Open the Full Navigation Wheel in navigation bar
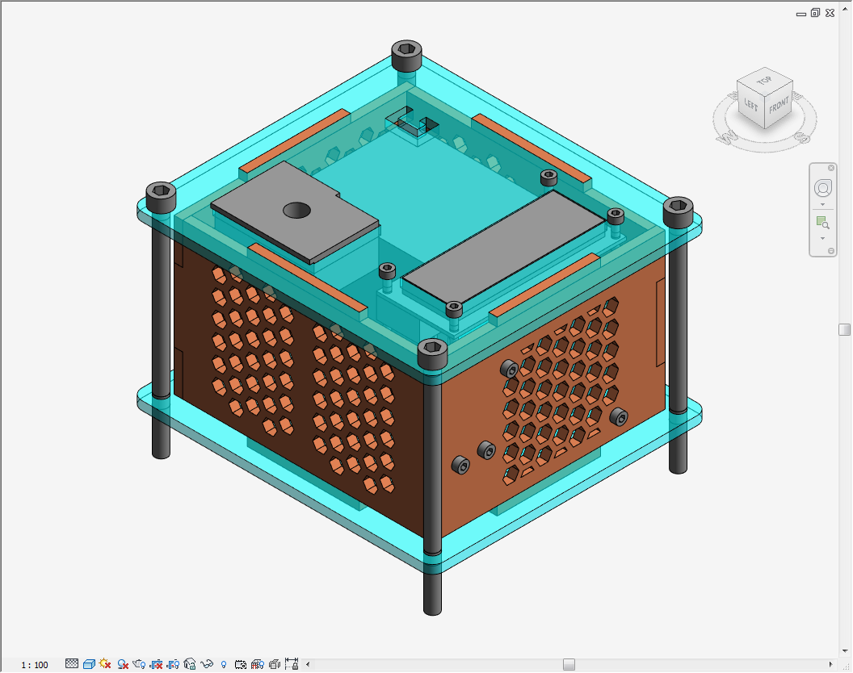The height and width of the screenshot is (673, 853). [x=823, y=188]
